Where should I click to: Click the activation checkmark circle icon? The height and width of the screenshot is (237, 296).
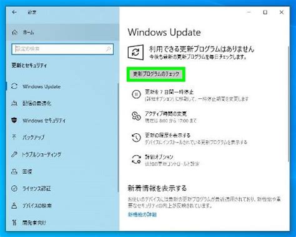click(14, 188)
